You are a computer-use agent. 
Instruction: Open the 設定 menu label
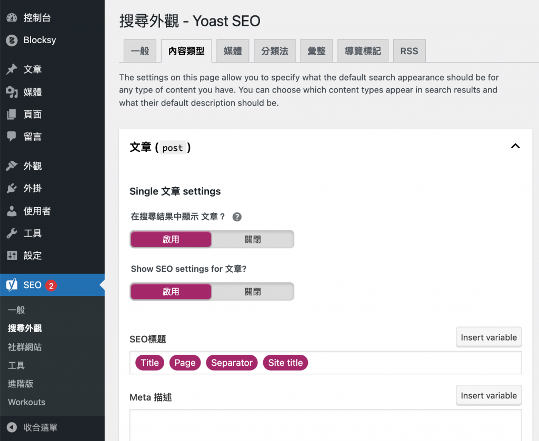point(33,255)
